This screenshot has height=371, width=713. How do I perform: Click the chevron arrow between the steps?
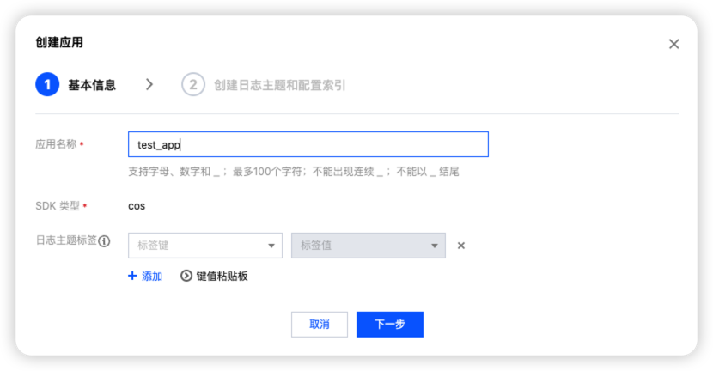tap(149, 84)
